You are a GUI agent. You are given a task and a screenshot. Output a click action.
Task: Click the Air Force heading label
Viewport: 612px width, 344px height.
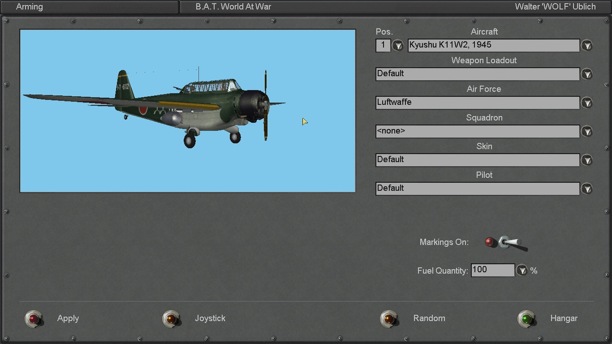click(x=484, y=89)
